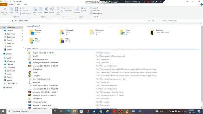Select Quick access in the navigation pane

point(10,28)
